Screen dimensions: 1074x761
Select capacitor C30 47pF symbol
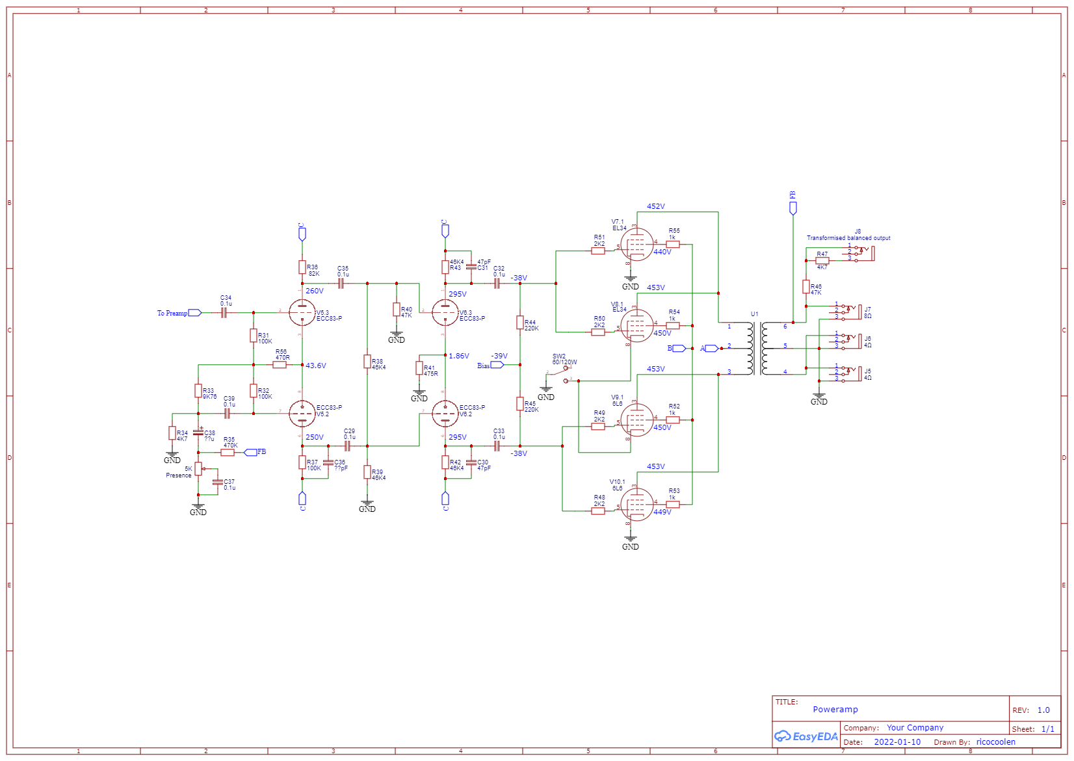point(471,462)
